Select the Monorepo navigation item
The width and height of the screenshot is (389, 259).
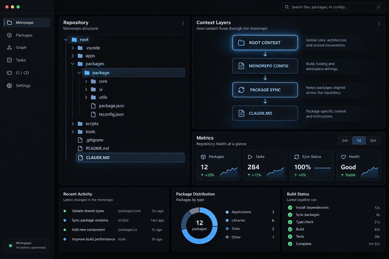click(x=27, y=23)
